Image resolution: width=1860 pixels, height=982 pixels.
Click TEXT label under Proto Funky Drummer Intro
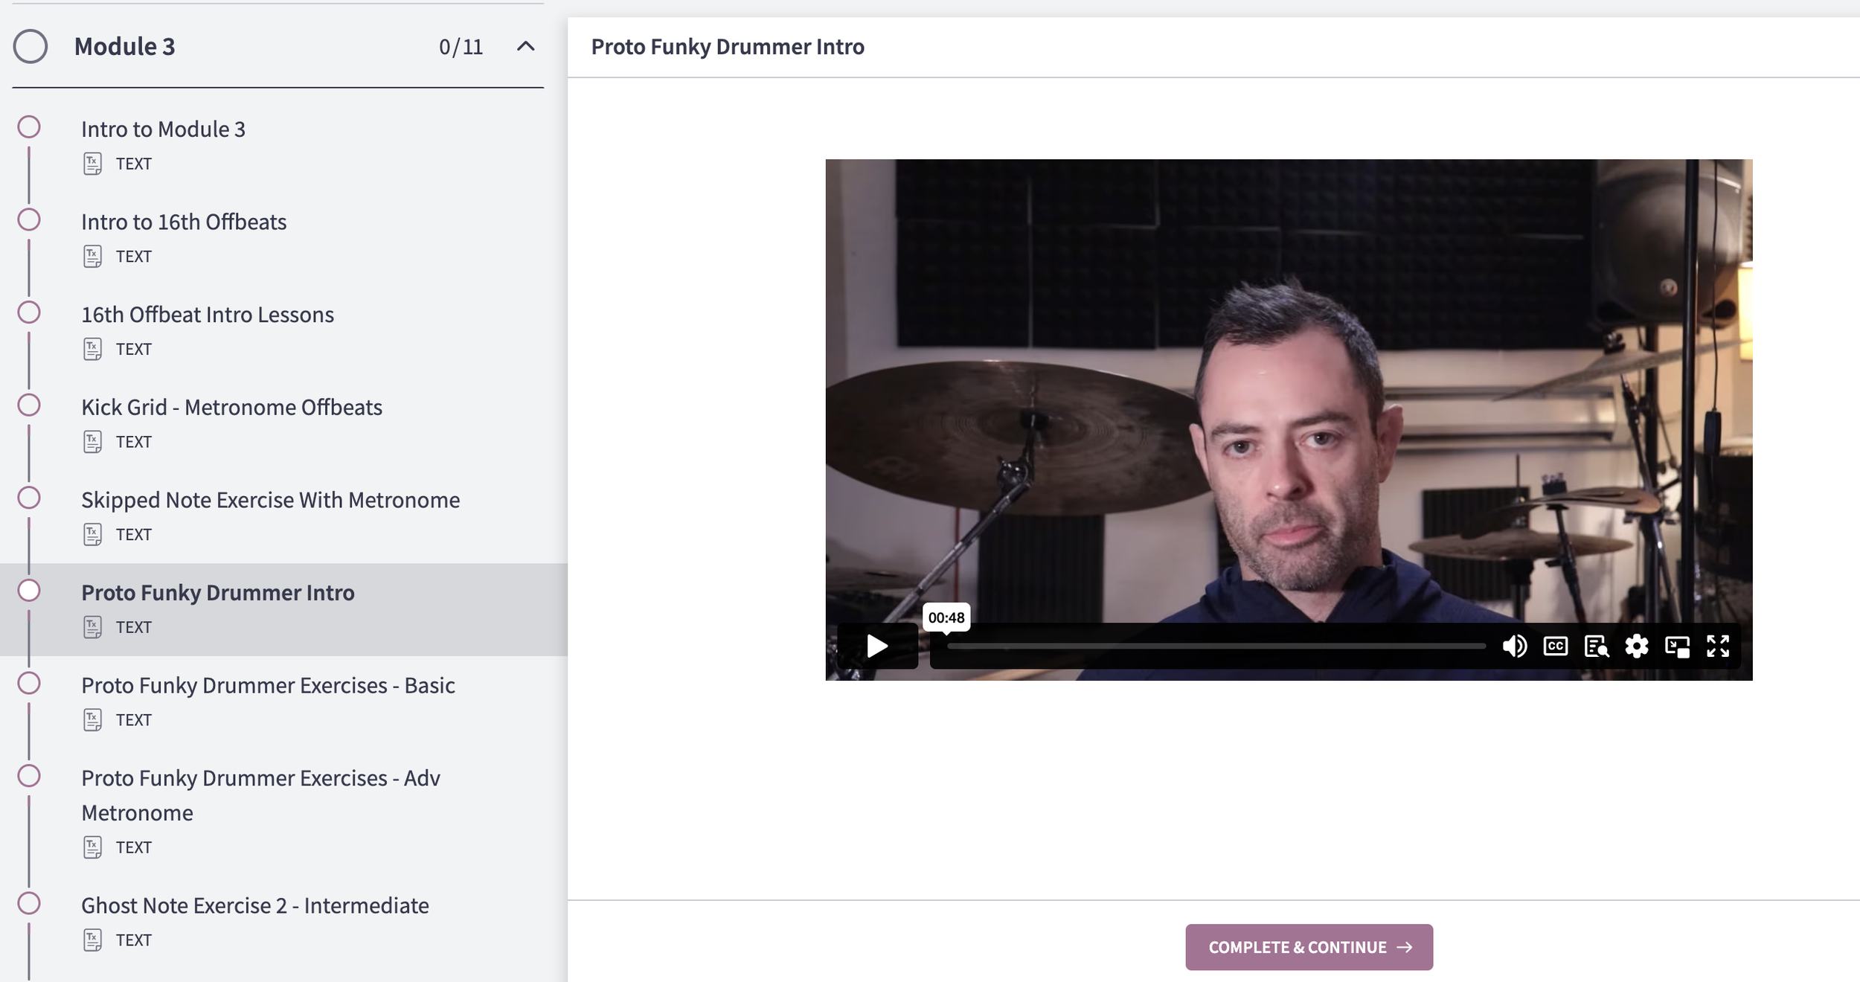click(x=134, y=627)
